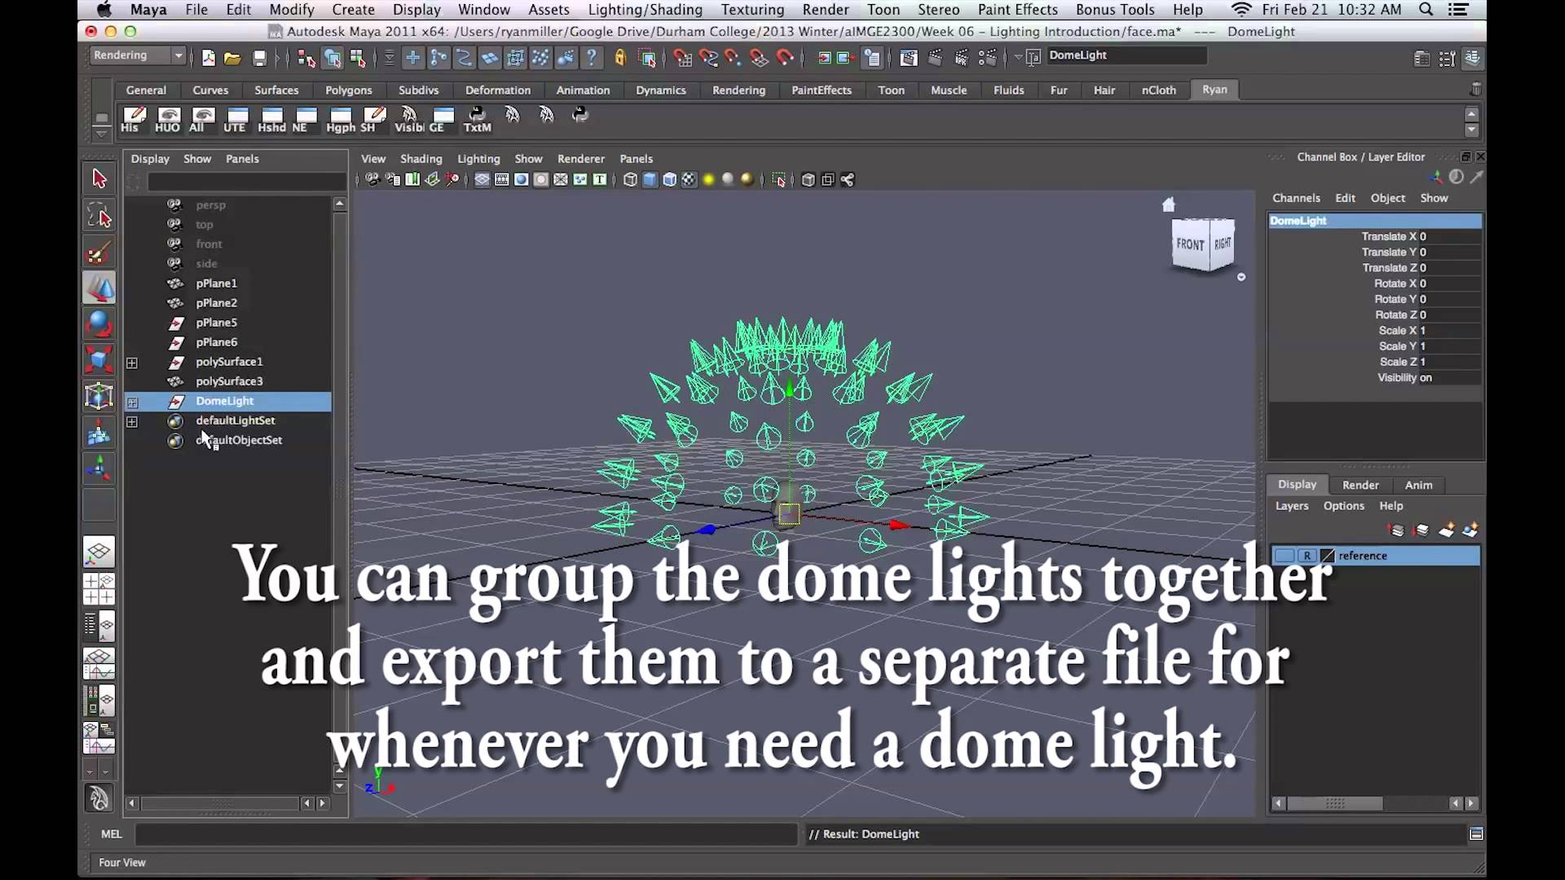Expand polySurface1 in the outliner
1565x880 pixels.
132,363
